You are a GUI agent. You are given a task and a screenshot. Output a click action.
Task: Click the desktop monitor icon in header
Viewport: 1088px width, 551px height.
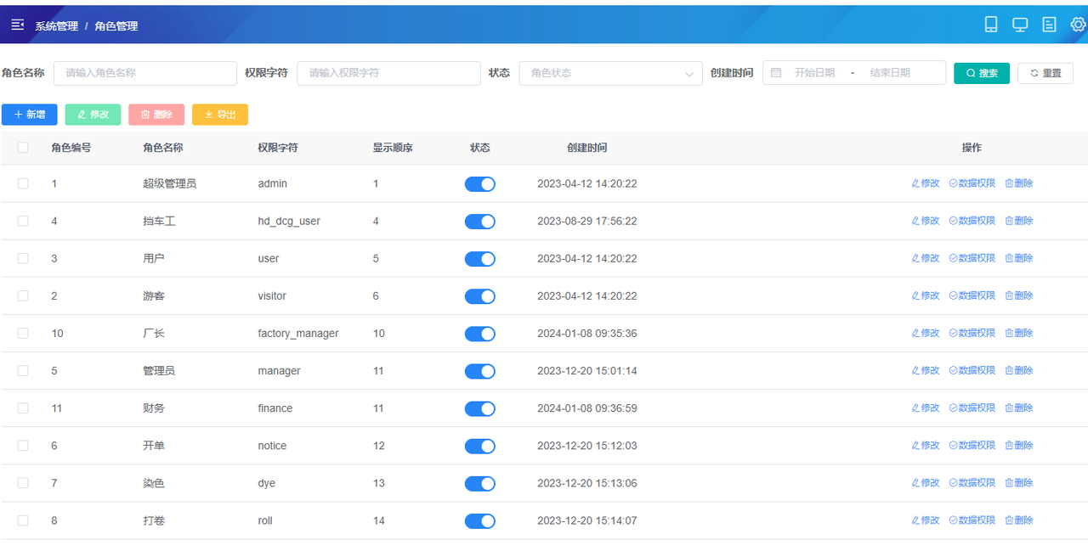tap(1020, 25)
